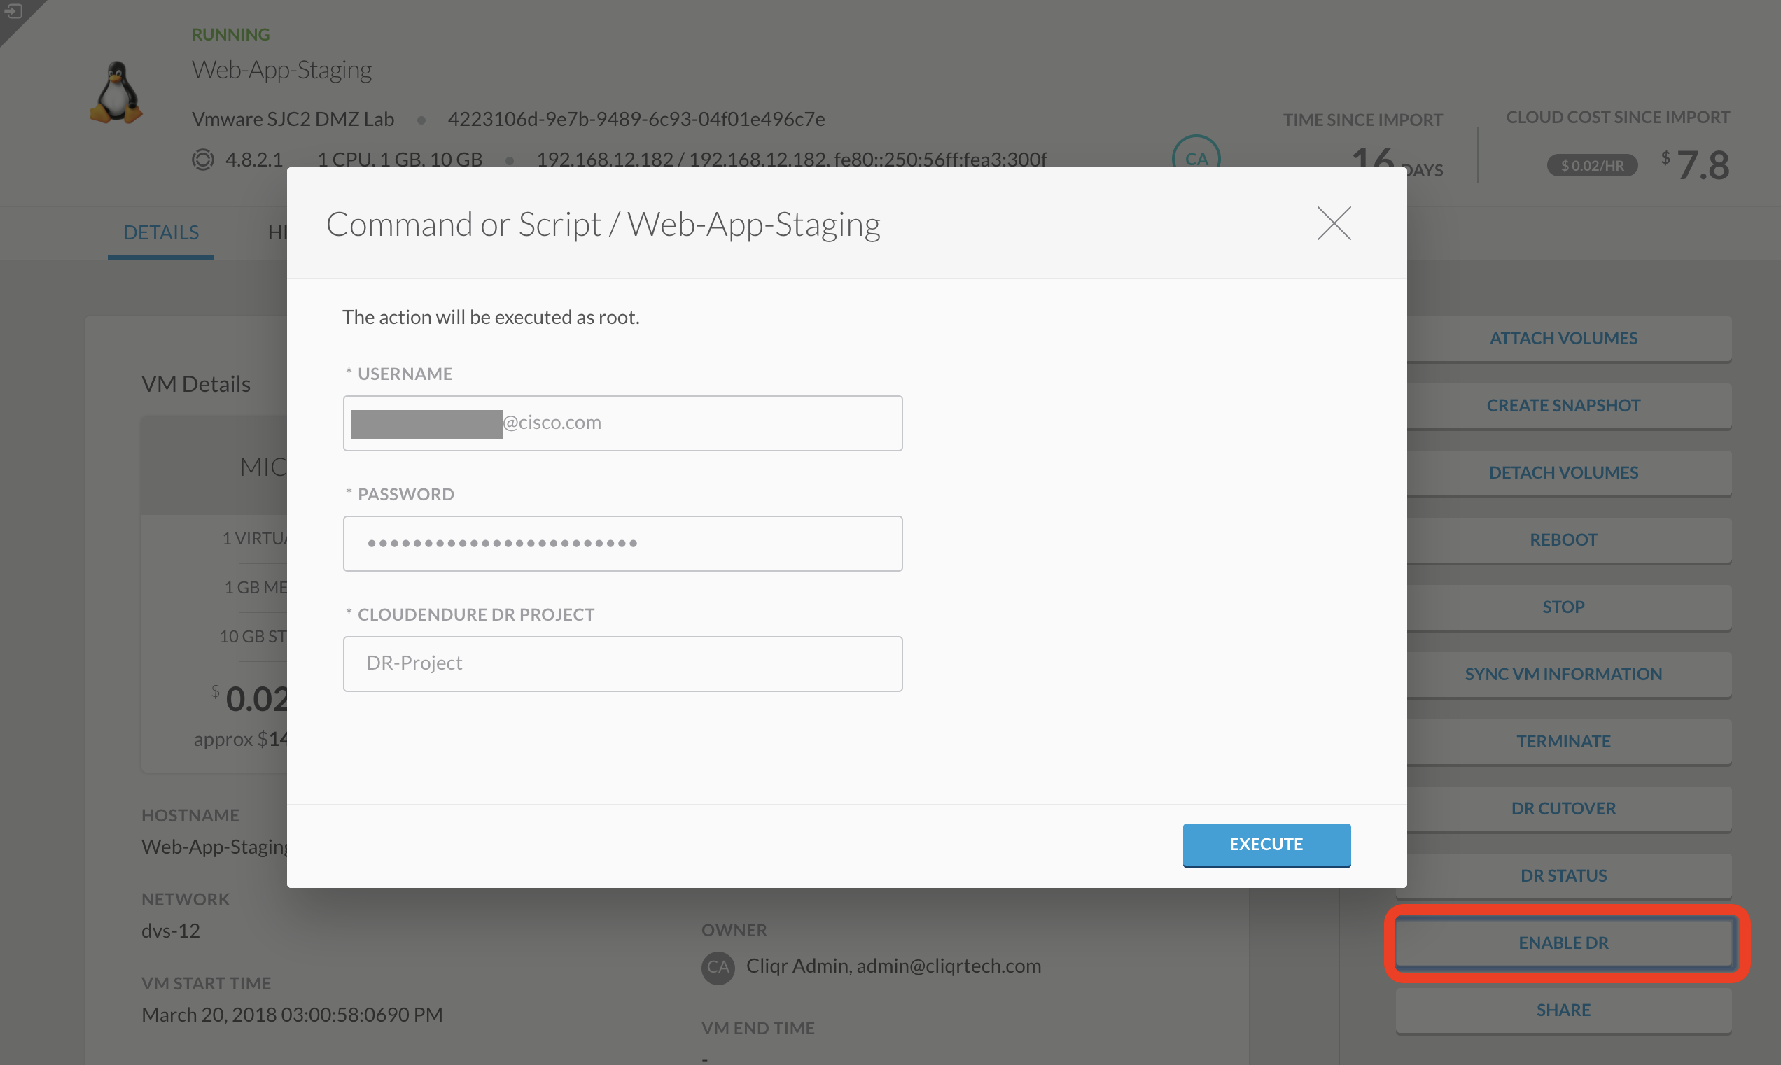Click the dvs-12 network value
The image size is (1781, 1065).
click(171, 931)
